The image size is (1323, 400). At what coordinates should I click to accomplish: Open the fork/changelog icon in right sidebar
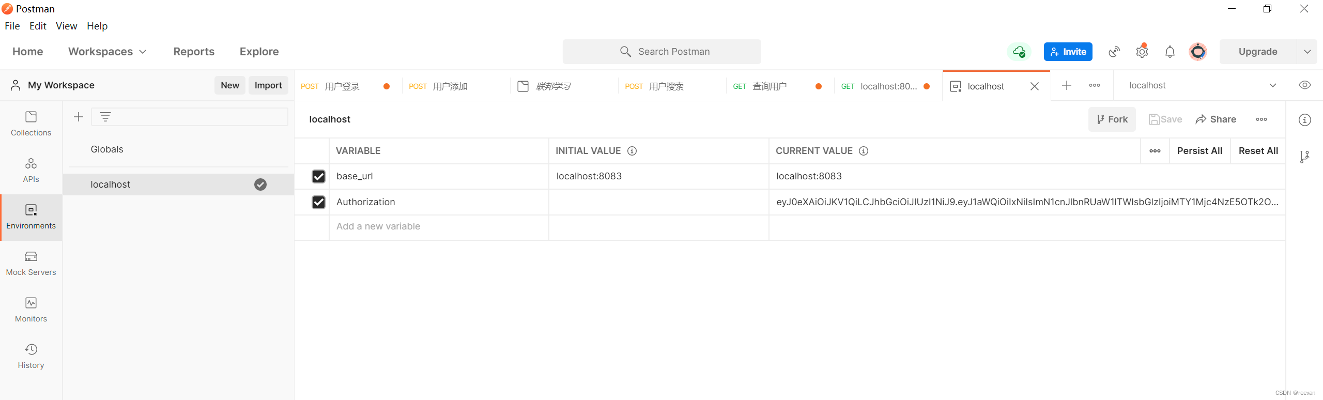[x=1305, y=157]
